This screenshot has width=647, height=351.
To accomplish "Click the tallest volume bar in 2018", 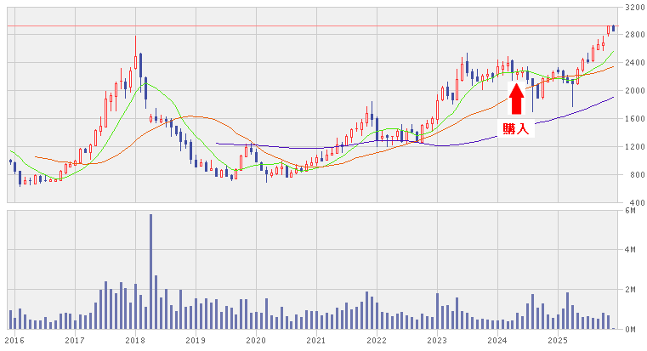I will pos(151,272).
